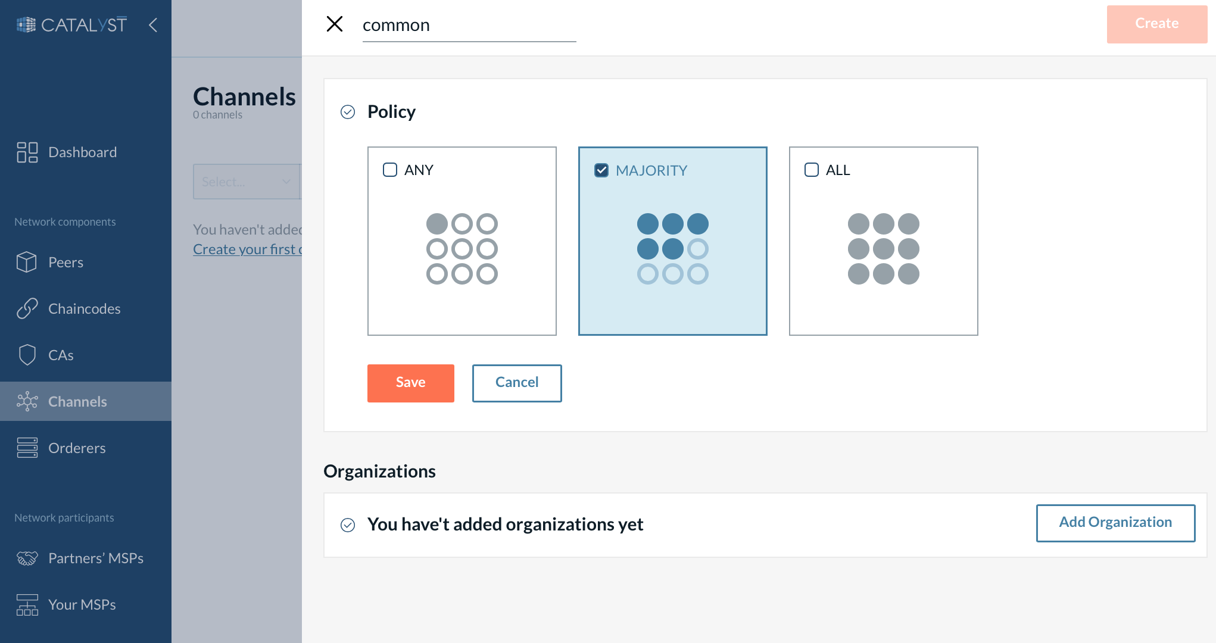Open the Partners' MSPs section
This screenshot has height=643, width=1216.
(95, 558)
